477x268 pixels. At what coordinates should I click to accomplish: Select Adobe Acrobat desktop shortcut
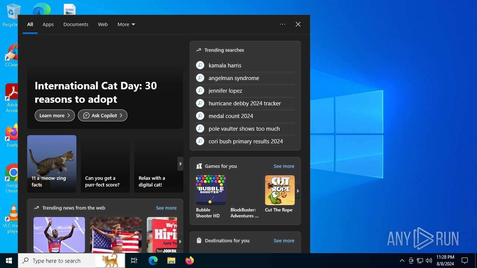pos(11,98)
